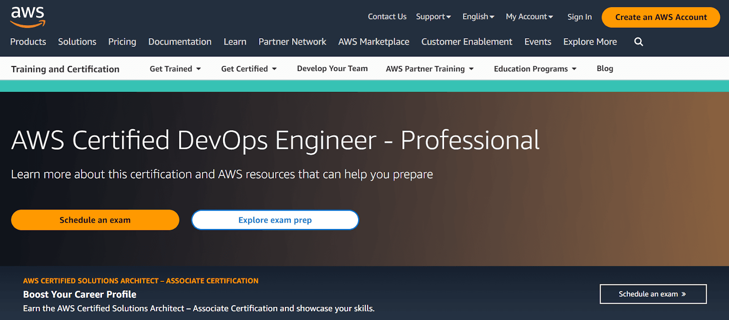Click the Contact Us link
The image size is (729, 320).
(387, 17)
